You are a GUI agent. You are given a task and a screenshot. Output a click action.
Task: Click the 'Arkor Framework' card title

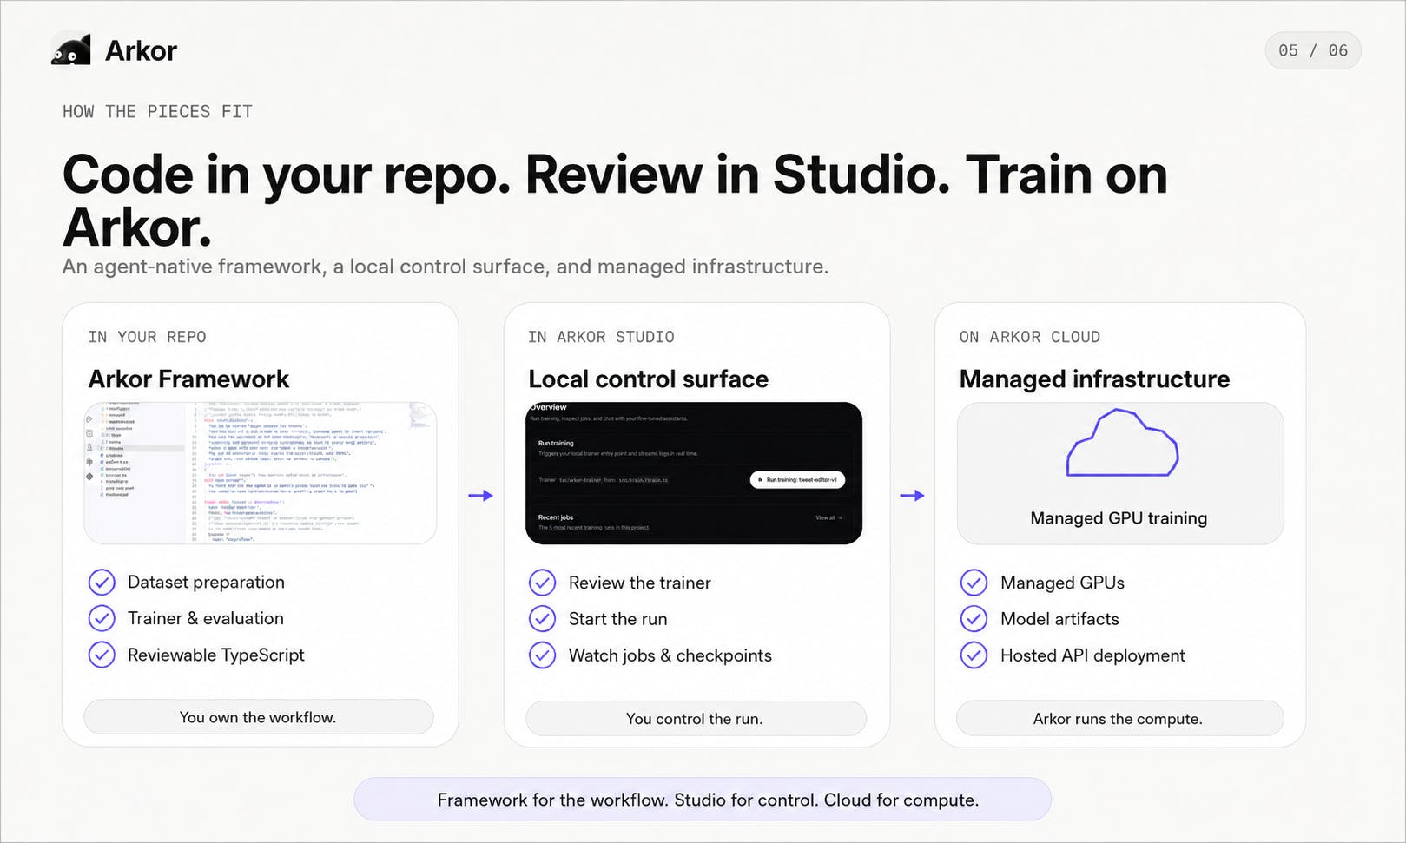[188, 379]
